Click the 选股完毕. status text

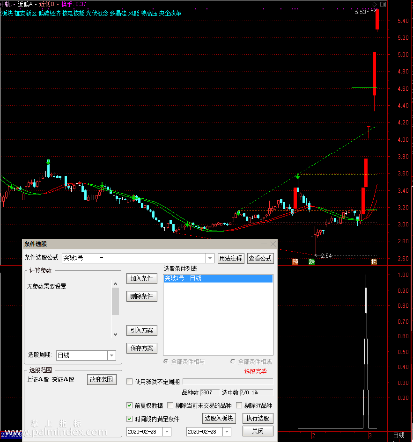(x=256, y=371)
